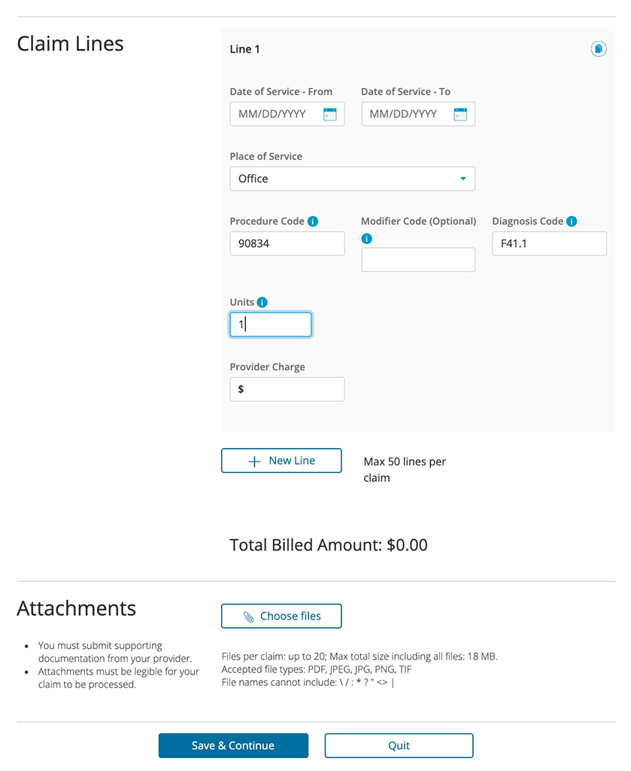This screenshot has height=771, width=631.
Task: Click the copy Line 1 icon
Action: click(x=598, y=49)
